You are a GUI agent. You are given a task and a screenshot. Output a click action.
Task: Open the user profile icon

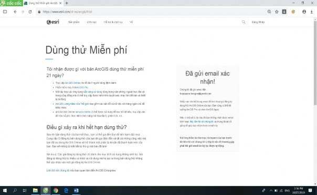[304, 12]
